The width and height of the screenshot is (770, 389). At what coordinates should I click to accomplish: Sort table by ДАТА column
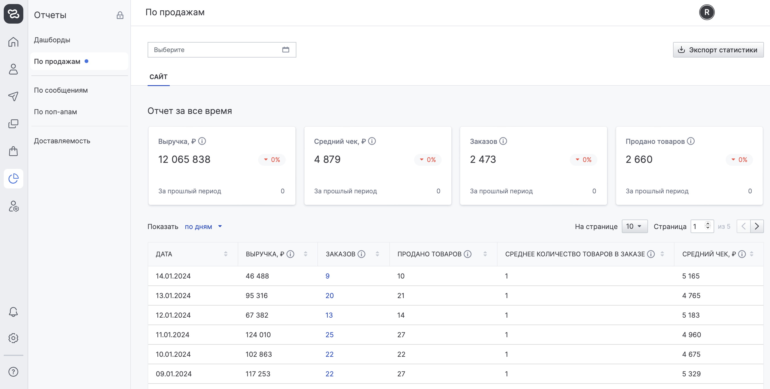pyautogui.click(x=226, y=254)
